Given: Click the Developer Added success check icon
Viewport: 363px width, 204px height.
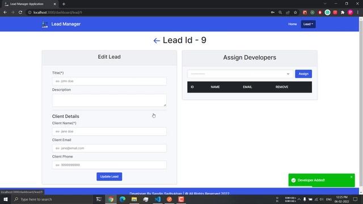Looking at the screenshot, I should click(x=293, y=180).
